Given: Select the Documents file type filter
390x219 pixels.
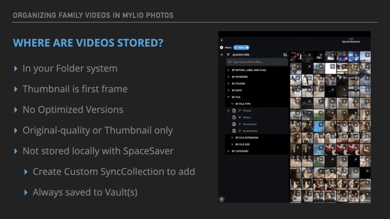Looking at the screenshot, I should 250,124.
